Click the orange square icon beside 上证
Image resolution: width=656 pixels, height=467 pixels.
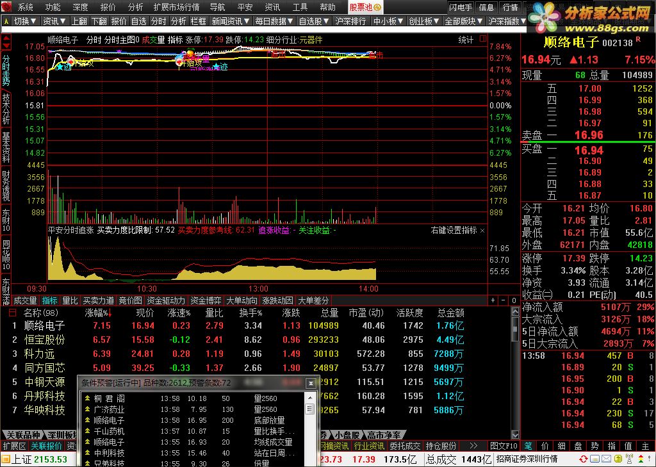(5, 459)
